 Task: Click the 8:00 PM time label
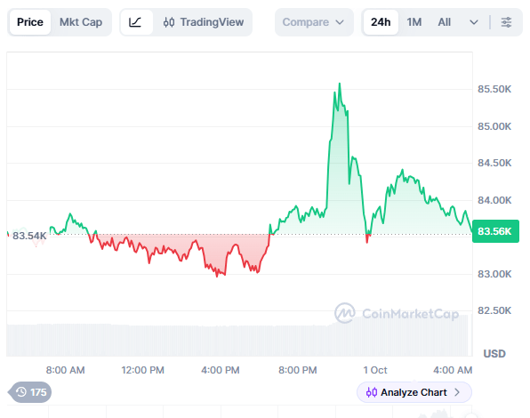[x=297, y=370]
